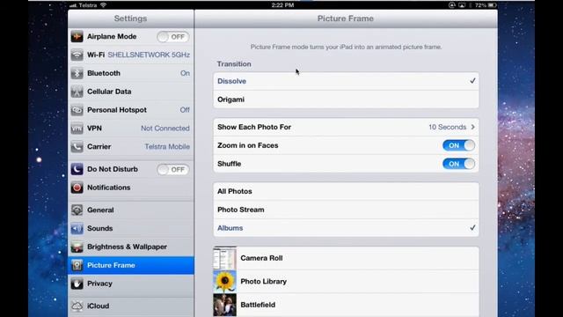Tap the Personal Hotspot icon
This screenshot has height=317, width=563.
[77, 110]
